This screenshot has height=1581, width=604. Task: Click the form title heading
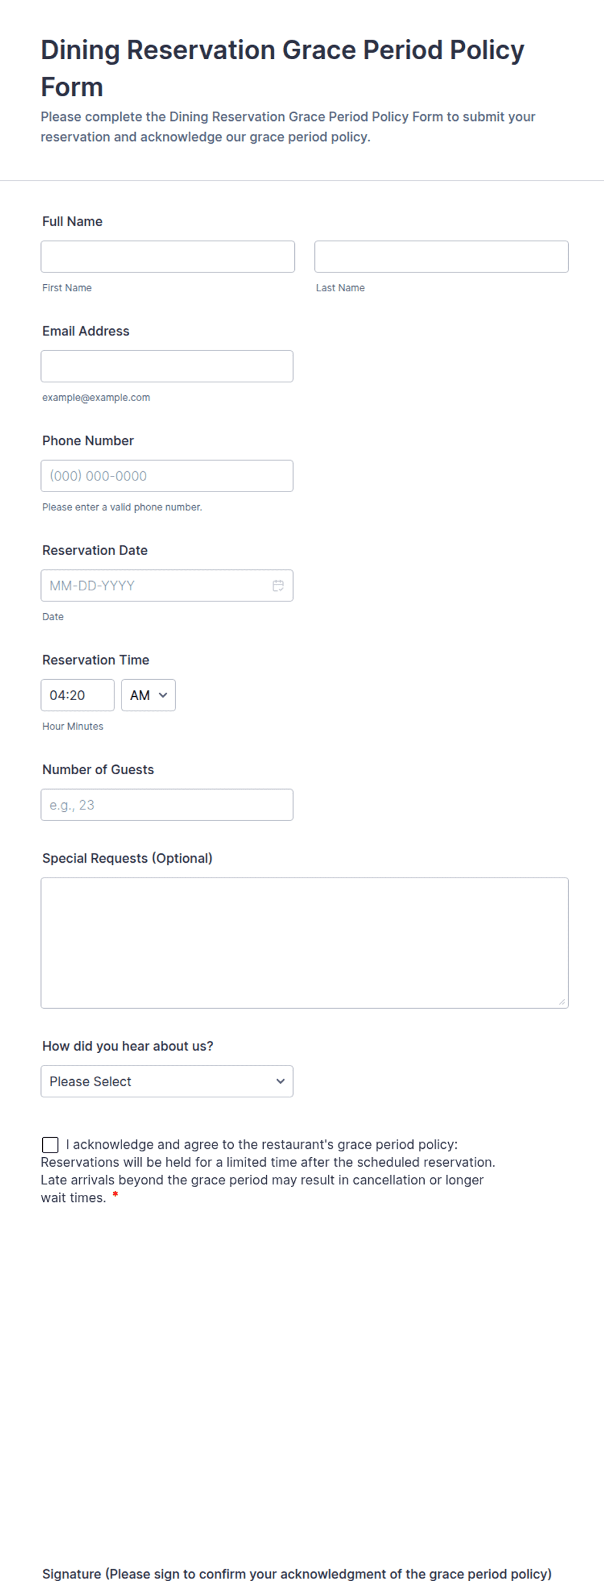(283, 68)
